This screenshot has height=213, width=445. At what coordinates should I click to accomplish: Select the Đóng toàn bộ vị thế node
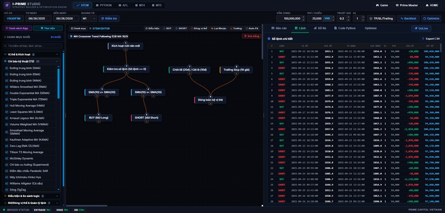pyautogui.click(x=210, y=100)
